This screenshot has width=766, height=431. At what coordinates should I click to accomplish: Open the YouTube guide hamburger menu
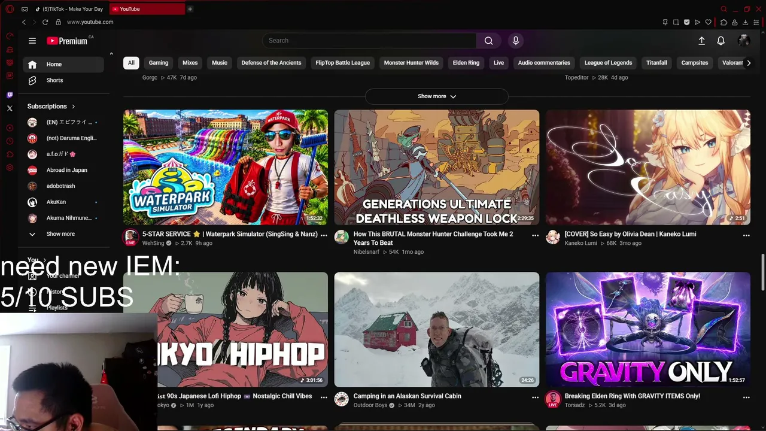click(32, 41)
